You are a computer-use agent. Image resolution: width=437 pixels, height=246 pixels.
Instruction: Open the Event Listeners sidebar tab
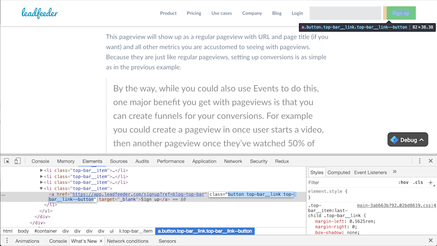[370, 172]
